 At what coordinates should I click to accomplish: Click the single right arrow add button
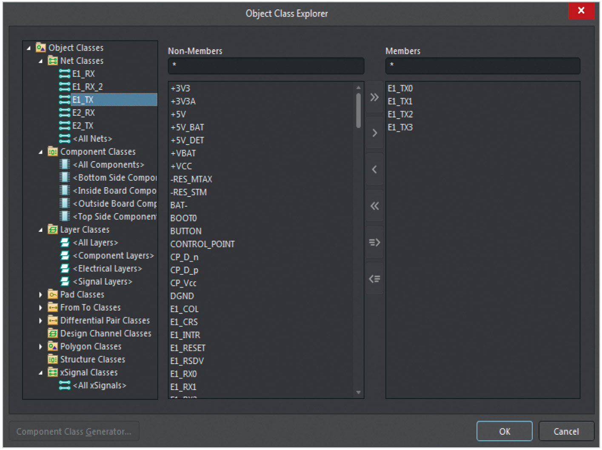click(374, 133)
